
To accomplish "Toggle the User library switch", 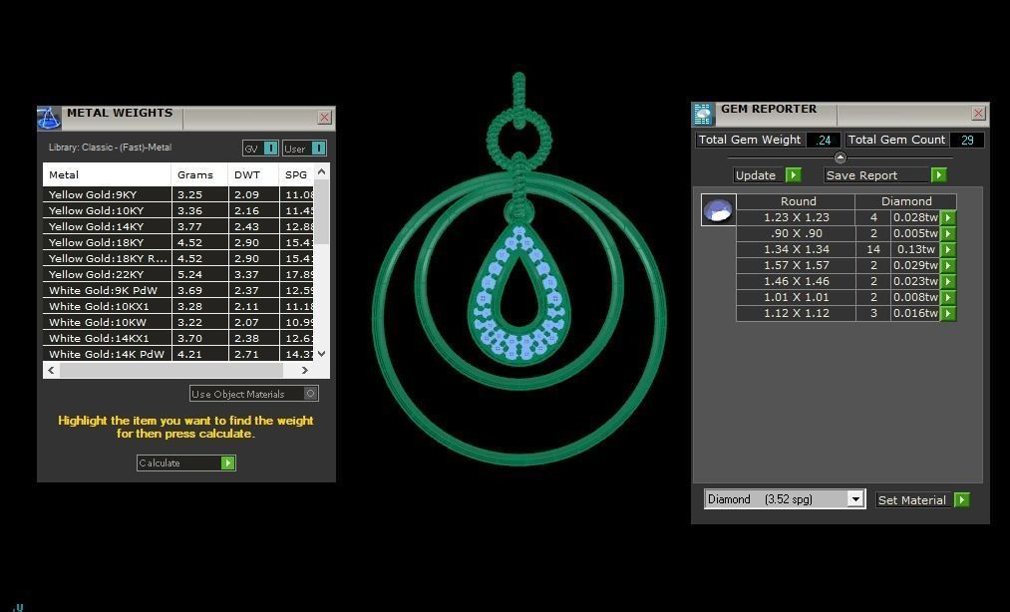I will click(304, 149).
